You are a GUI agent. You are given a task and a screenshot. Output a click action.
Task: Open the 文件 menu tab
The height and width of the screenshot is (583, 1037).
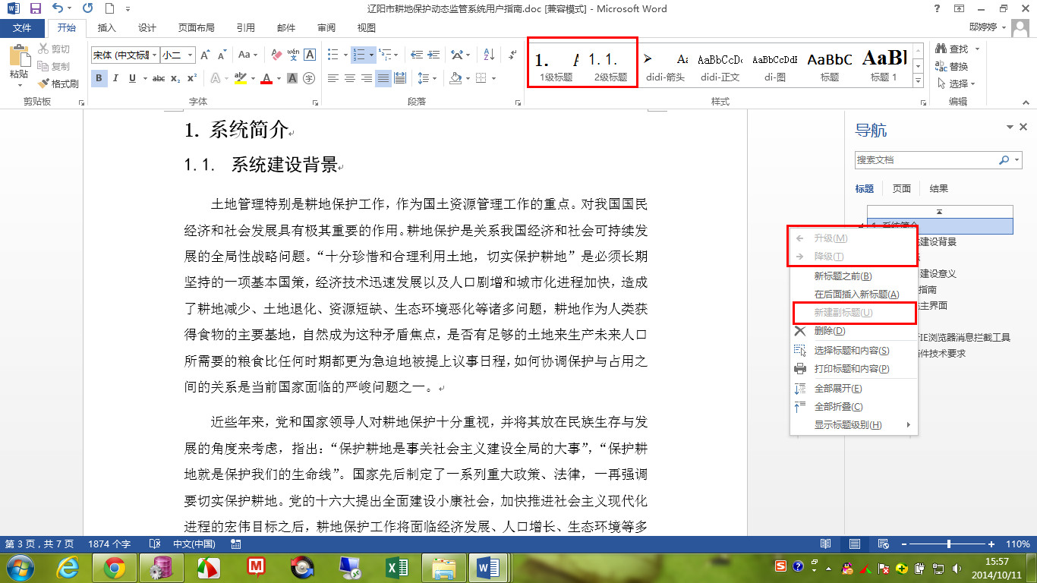(22, 28)
